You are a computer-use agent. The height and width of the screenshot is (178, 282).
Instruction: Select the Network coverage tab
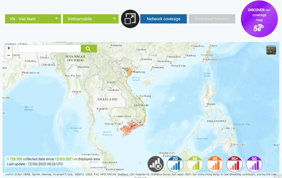163,19
